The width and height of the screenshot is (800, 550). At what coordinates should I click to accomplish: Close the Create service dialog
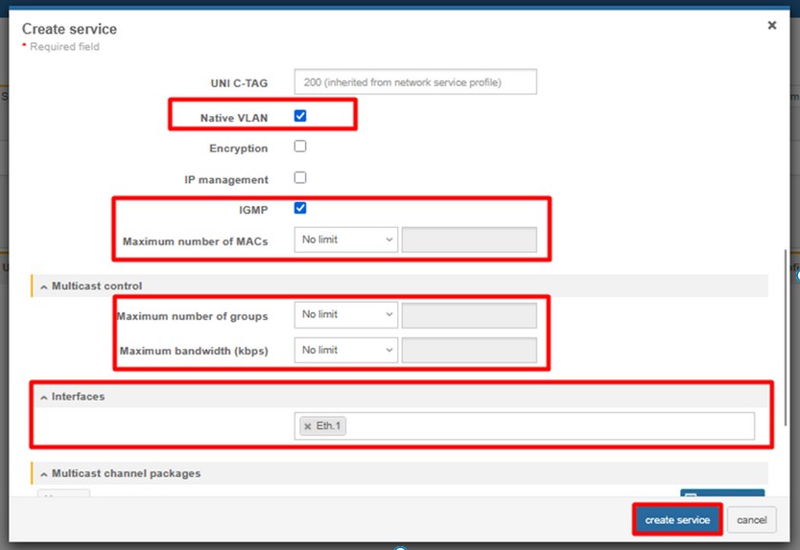[x=771, y=26]
